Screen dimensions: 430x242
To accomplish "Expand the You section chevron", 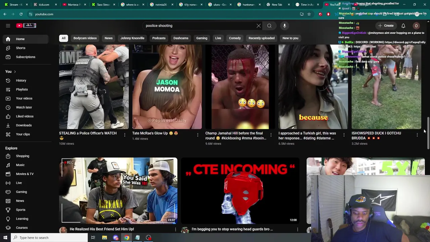I will click(x=15, y=72).
